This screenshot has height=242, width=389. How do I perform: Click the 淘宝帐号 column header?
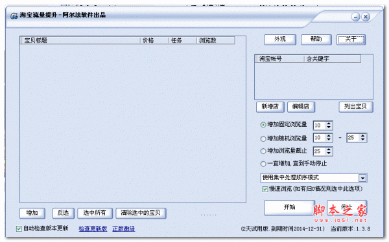(x=280, y=59)
